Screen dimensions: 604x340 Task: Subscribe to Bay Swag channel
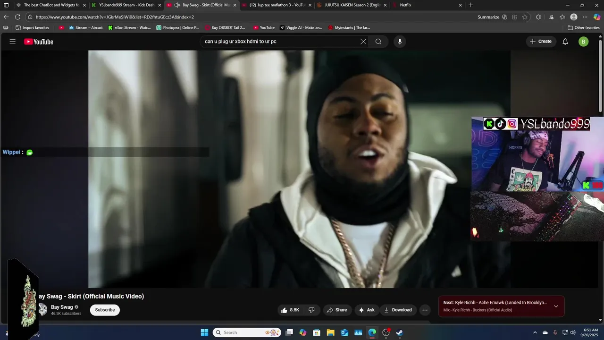pos(105,310)
